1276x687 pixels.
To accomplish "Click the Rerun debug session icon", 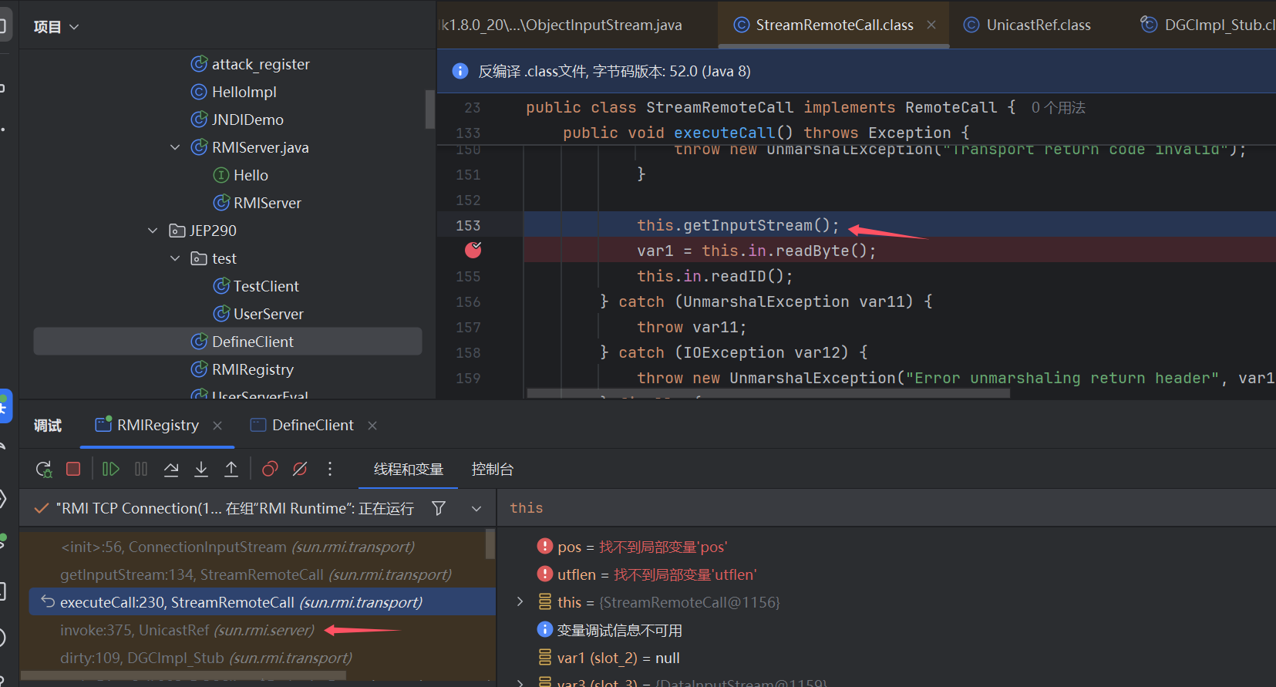I will pyautogui.click(x=44, y=469).
